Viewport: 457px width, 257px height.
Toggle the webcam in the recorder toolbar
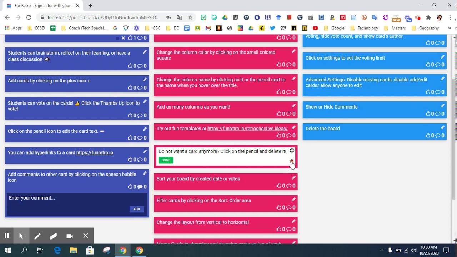[70, 236]
